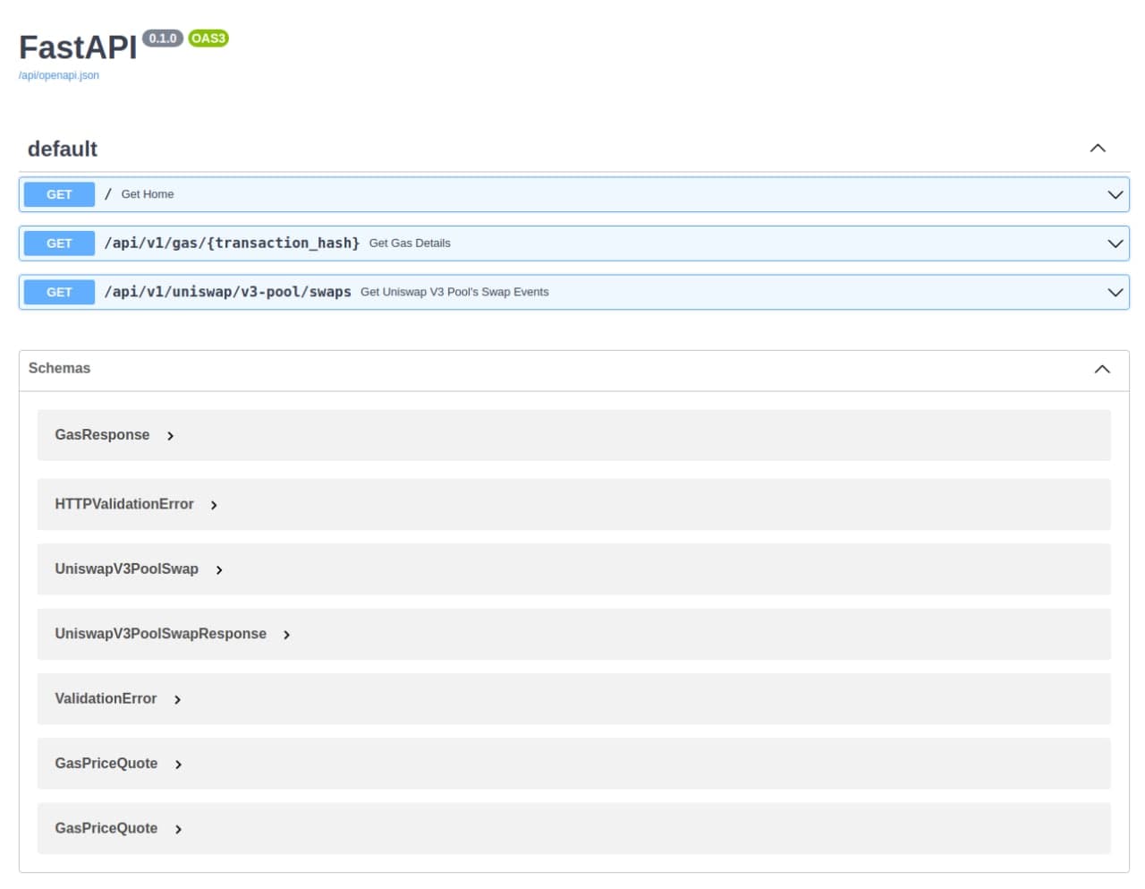Image resolution: width=1145 pixels, height=889 pixels.
Task: Click the GasResponse schema name
Action: (x=102, y=435)
